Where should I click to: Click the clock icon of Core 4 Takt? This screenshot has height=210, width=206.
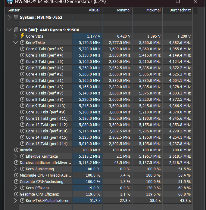(x=22, y=74)
